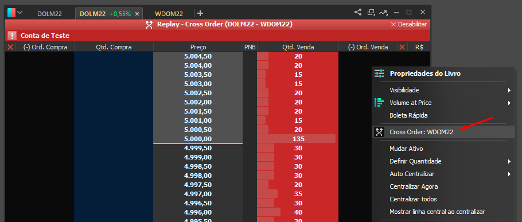Cancel all sell orders red X
Screen dimensions: 522x222
coord(402,47)
